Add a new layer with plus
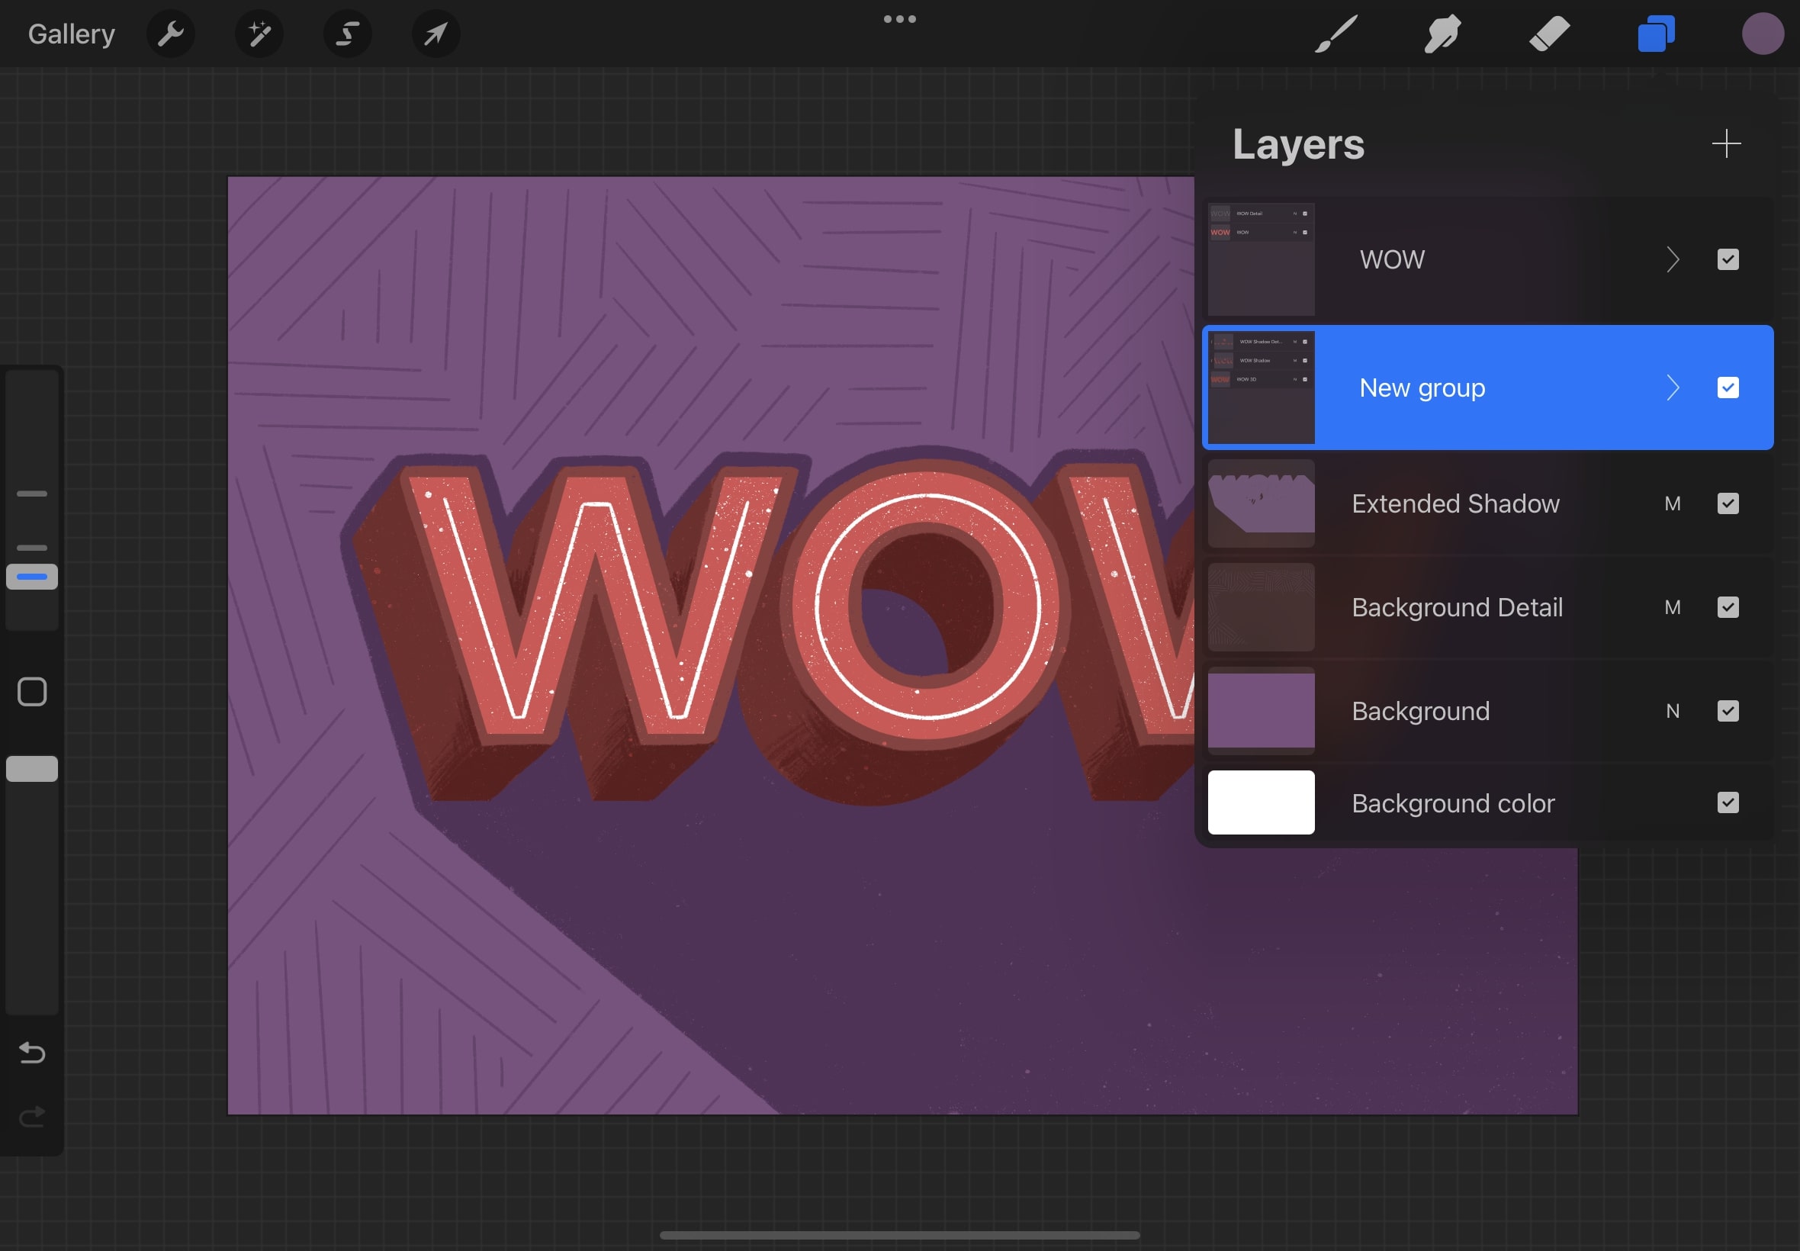This screenshot has width=1800, height=1251. pyautogui.click(x=1725, y=143)
